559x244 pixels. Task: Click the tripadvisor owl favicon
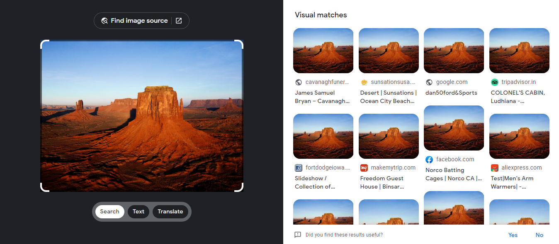(495, 82)
